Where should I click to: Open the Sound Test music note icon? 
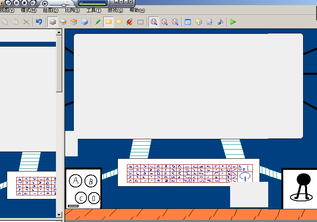pos(220,22)
